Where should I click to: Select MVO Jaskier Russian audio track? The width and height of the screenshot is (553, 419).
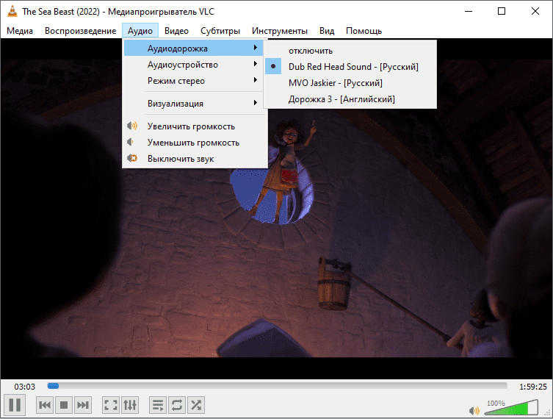(350, 83)
